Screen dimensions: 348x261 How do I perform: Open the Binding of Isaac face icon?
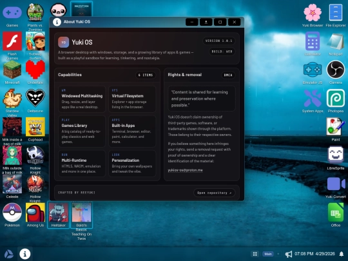tap(59, 10)
